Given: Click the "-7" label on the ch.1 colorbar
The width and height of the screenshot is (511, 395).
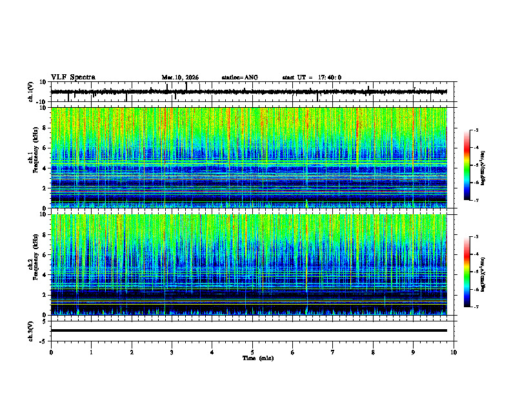Looking at the screenshot, I should click(476, 200).
